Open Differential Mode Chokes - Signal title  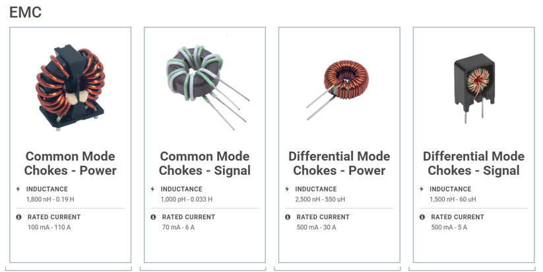(474, 163)
